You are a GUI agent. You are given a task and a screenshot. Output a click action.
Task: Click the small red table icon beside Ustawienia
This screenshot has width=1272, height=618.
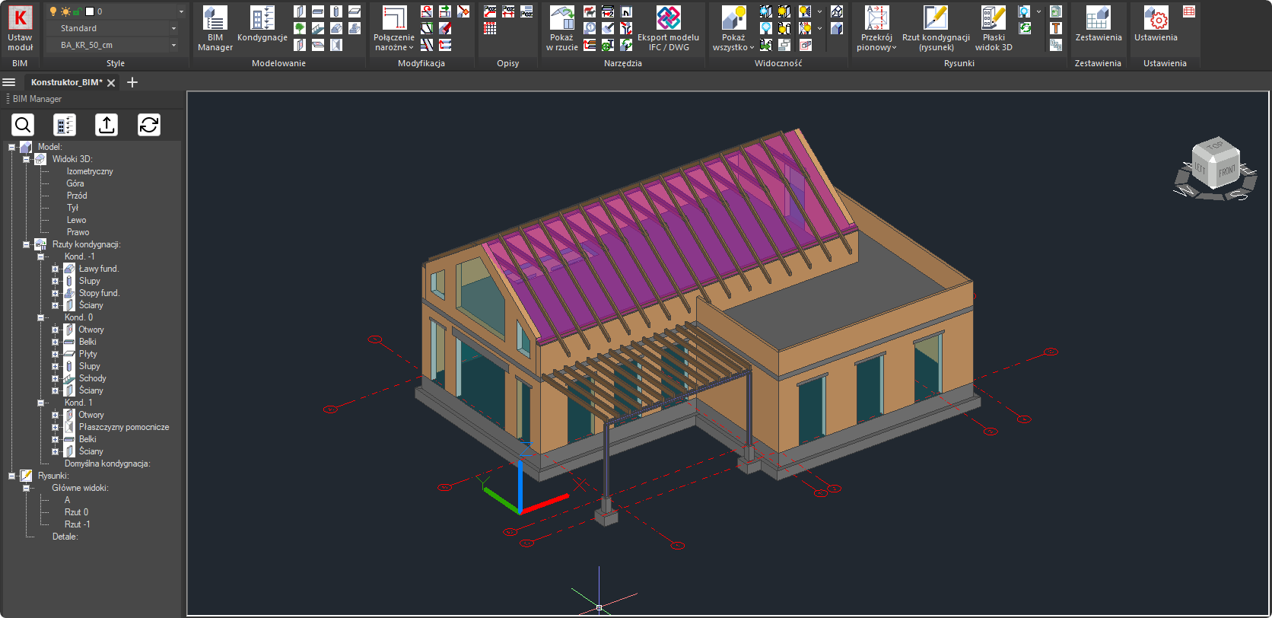click(1189, 11)
